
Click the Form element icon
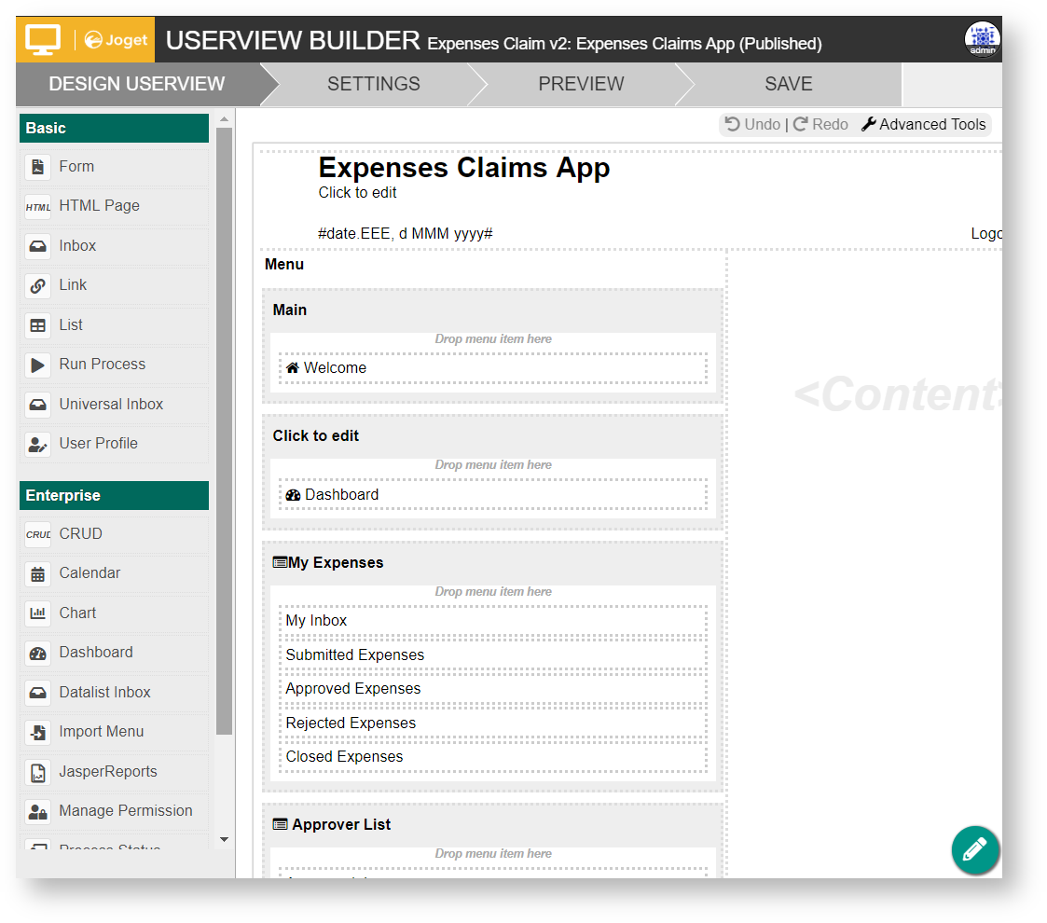tap(38, 166)
